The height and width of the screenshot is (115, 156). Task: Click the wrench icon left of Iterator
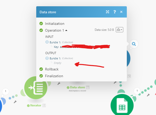coord(15,102)
